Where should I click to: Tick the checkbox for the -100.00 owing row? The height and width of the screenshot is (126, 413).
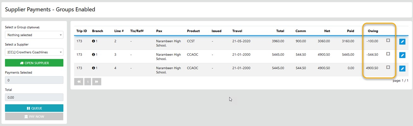(x=388, y=40)
